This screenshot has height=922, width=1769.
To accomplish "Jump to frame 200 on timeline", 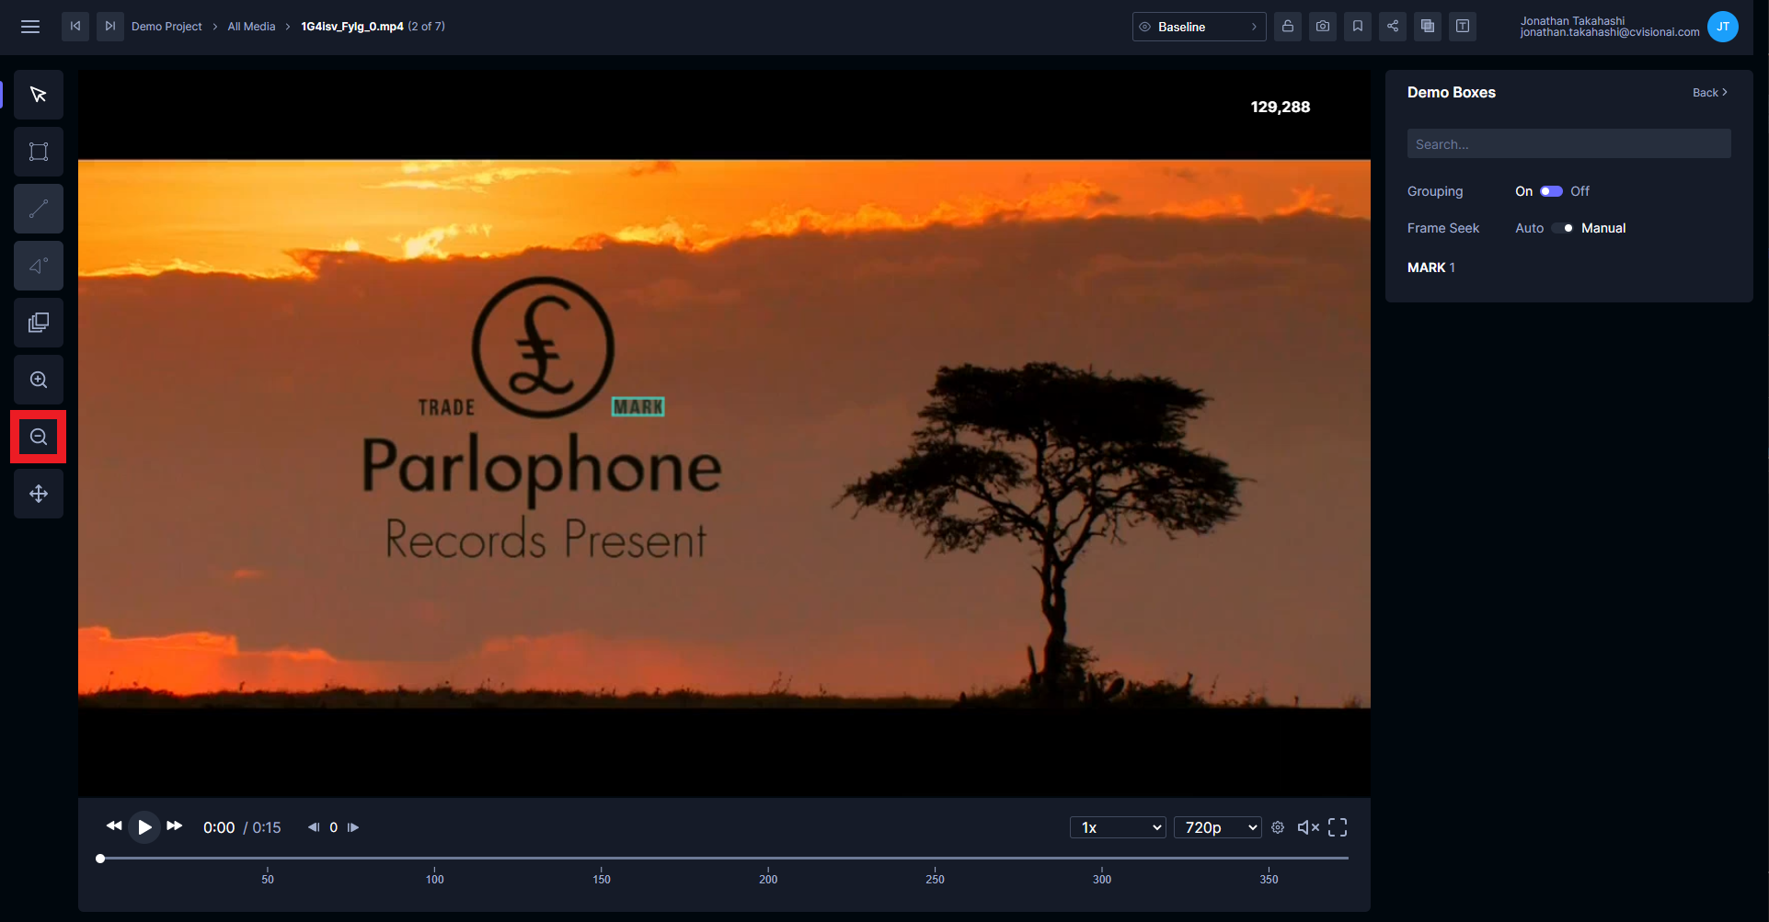I will coord(768,879).
